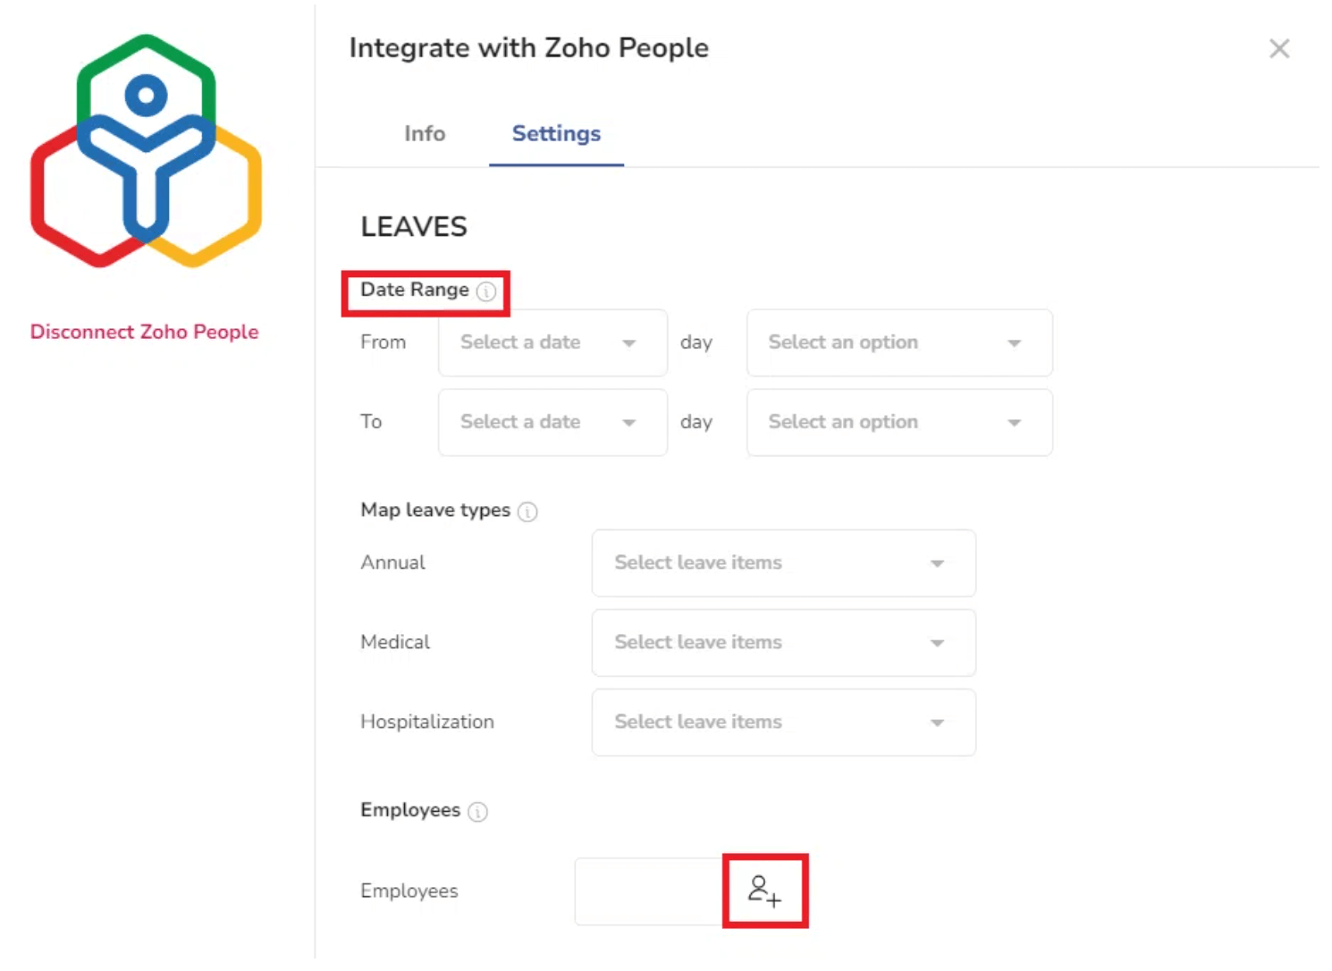The height and width of the screenshot is (971, 1332).
Task: Click the Date Range info icon
Action: click(x=486, y=291)
